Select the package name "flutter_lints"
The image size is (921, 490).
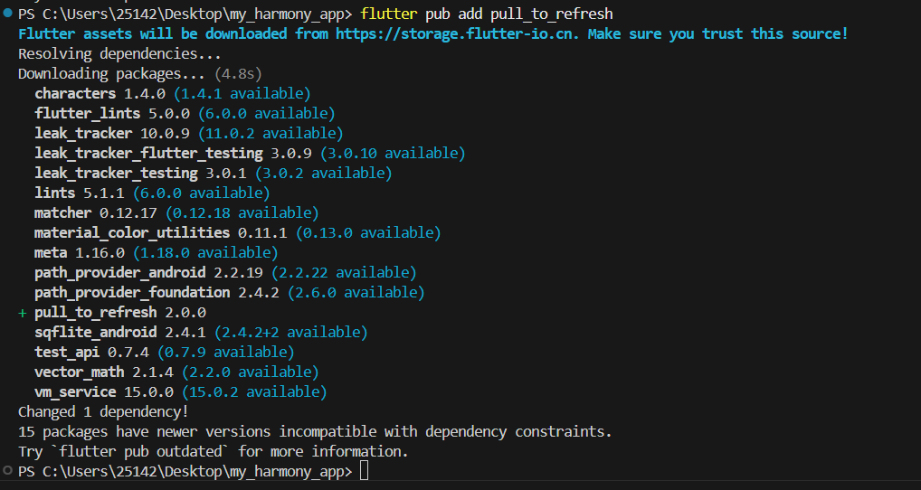[88, 113]
